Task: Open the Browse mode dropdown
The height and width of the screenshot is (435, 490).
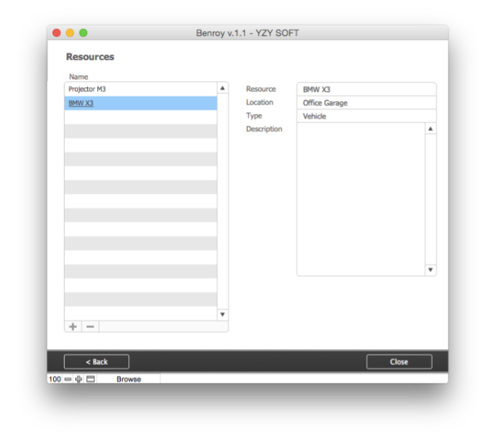Action: (x=128, y=379)
